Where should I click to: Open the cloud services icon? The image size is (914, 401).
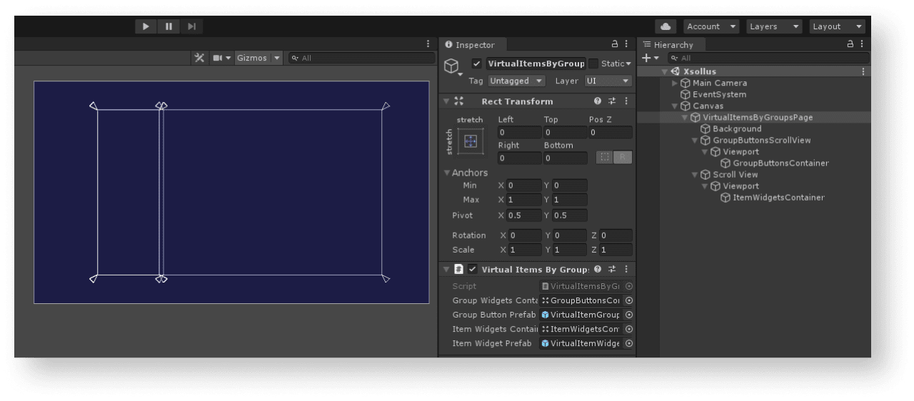click(x=666, y=26)
